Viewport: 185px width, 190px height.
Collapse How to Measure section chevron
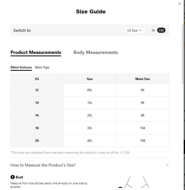[x=167, y=165]
